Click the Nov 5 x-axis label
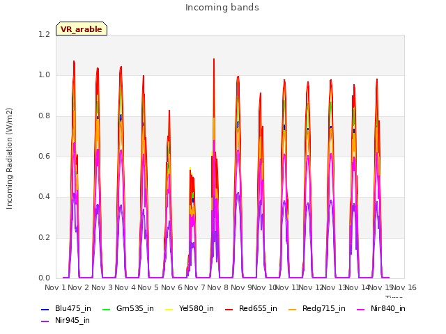 coord(148,287)
